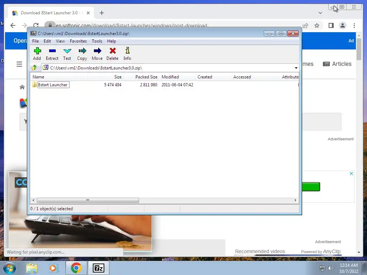367x275 pixels.
Task: Sort by the Accessed column header
Action: pyautogui.click(x=249, y=77)
